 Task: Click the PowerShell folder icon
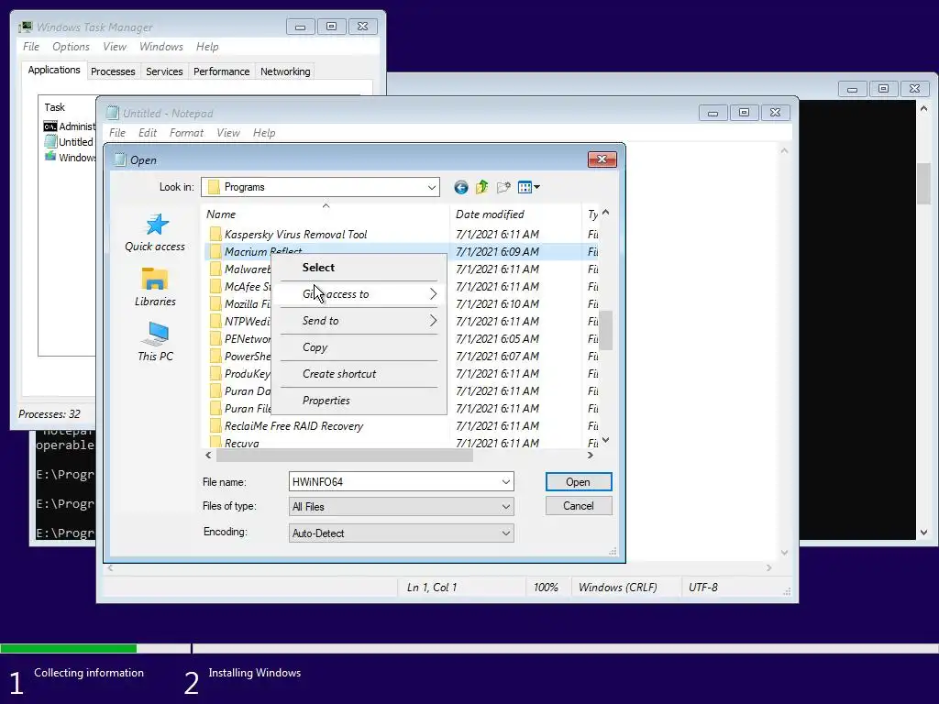click(215, 357)
